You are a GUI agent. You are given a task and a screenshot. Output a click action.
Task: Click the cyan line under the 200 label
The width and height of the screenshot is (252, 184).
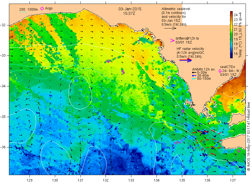[24, 12]
